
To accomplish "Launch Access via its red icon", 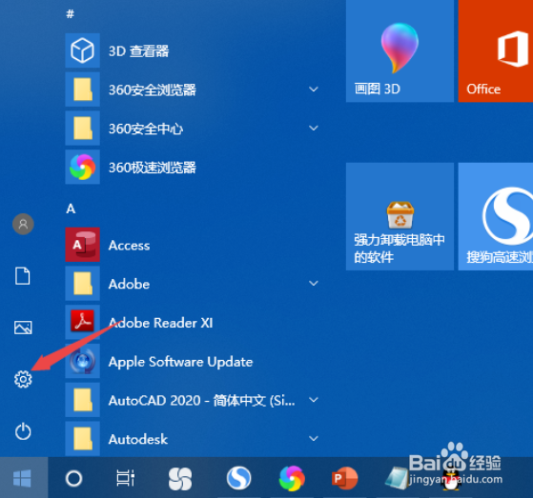I will pos(82,245).
